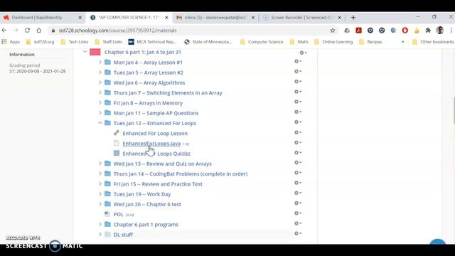Bookmark this page with the star icon

(x=333, y=30)
